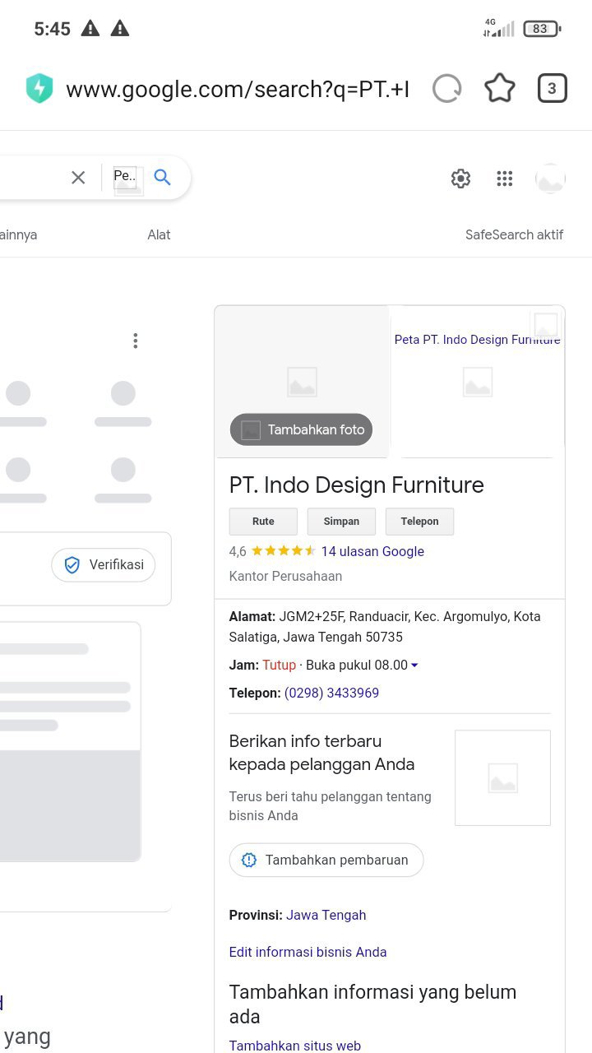Open the Google apps grid icon
This screenshot has width=592, height=1053.
(505, 179)
